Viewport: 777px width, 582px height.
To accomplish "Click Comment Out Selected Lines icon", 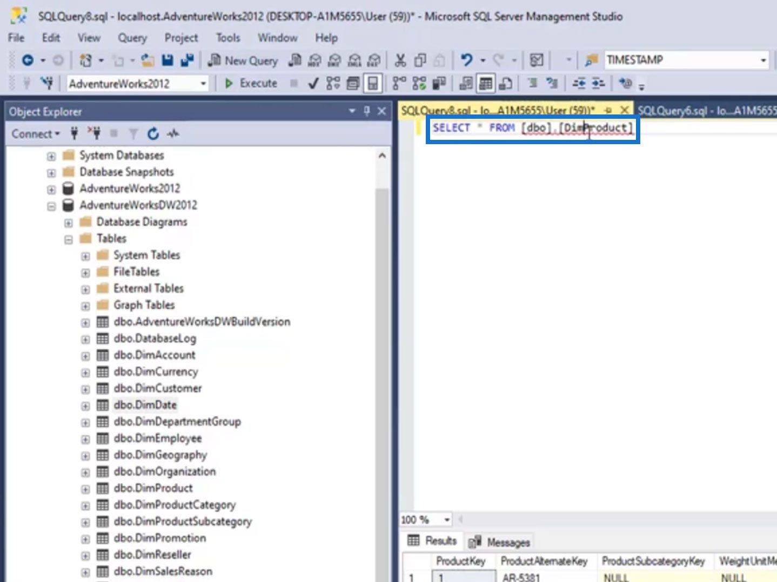I will [533, 83].
